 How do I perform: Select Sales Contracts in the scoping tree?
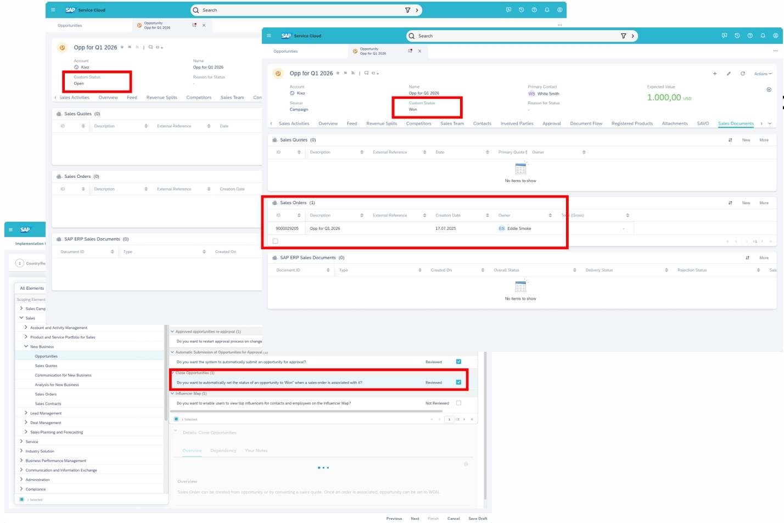[48, 403]
